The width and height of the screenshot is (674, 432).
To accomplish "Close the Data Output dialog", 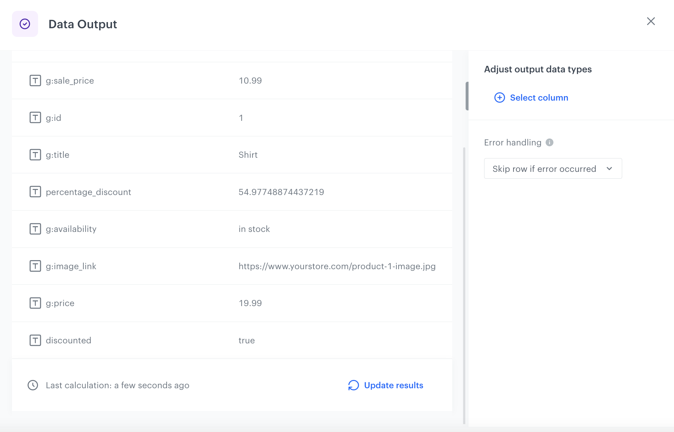I will point(651,21).
